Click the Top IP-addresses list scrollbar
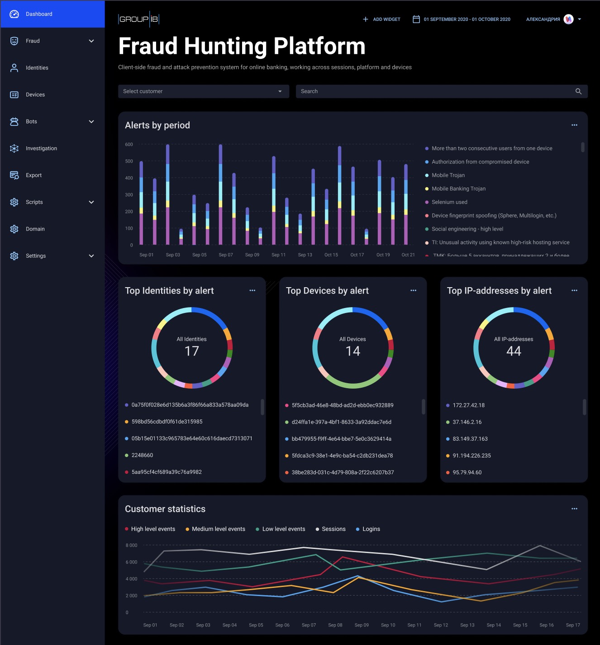600x645 pixels. tap(585, 407)
